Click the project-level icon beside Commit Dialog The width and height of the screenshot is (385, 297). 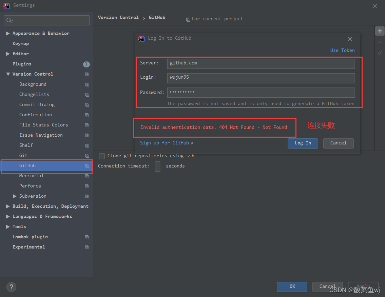pos(87,105)
